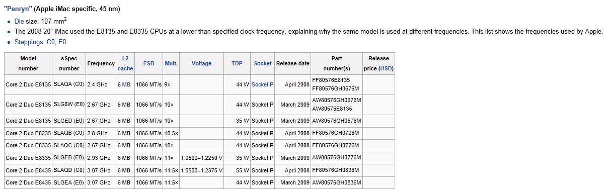
Task: Open the Voltage column header link
Action: [x=201, y=63]
